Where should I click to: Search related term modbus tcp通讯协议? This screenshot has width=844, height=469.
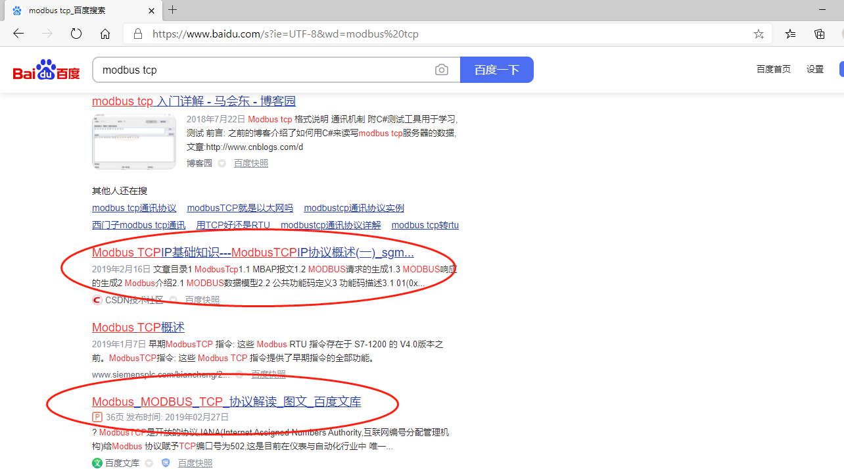coord(134,208)
